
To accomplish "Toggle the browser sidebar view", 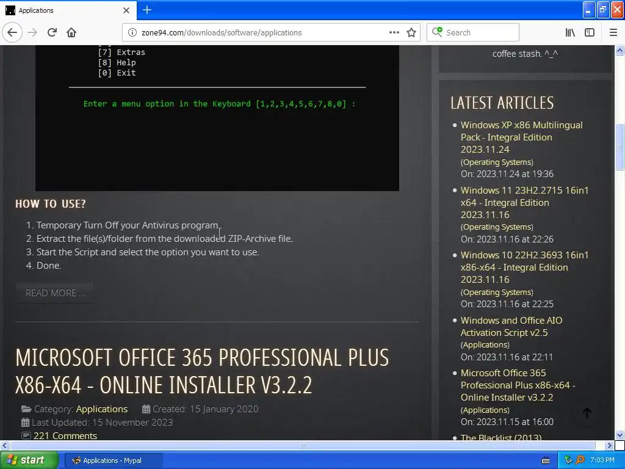I will [590, 32].
